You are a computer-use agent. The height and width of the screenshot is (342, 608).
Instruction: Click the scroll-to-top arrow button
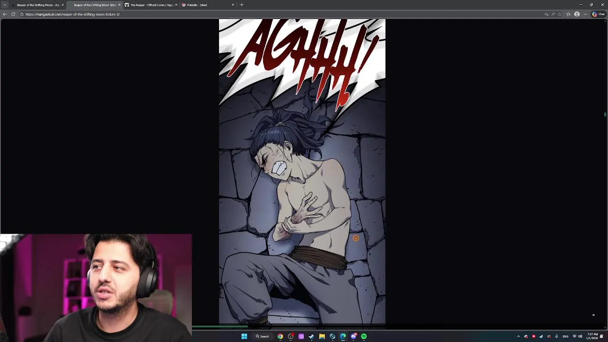(x=593, y=315)
